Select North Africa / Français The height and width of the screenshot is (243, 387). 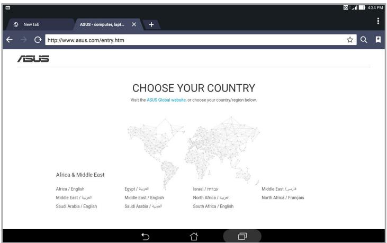point(283,197)
